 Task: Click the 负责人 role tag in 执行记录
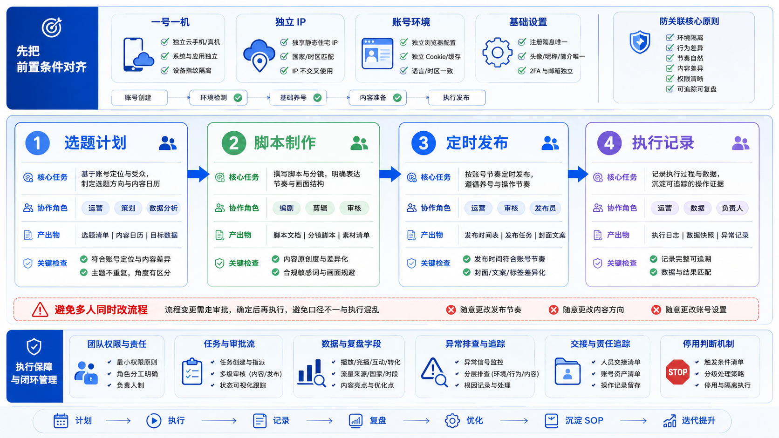point(732,208)
